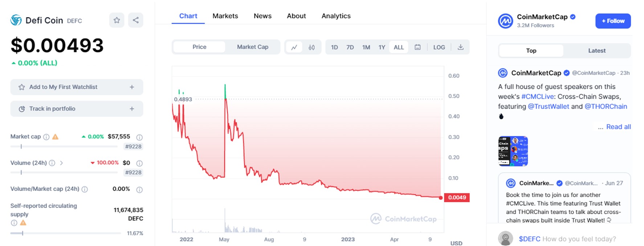This screenshot has height=246, width=644.
Task: Open the calendar date range picker
Action: 417,47
